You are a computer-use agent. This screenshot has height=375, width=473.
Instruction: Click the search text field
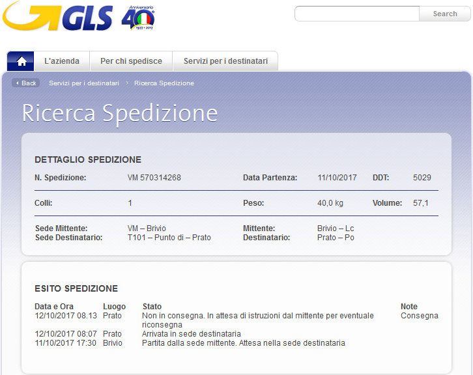click(357, 14)
